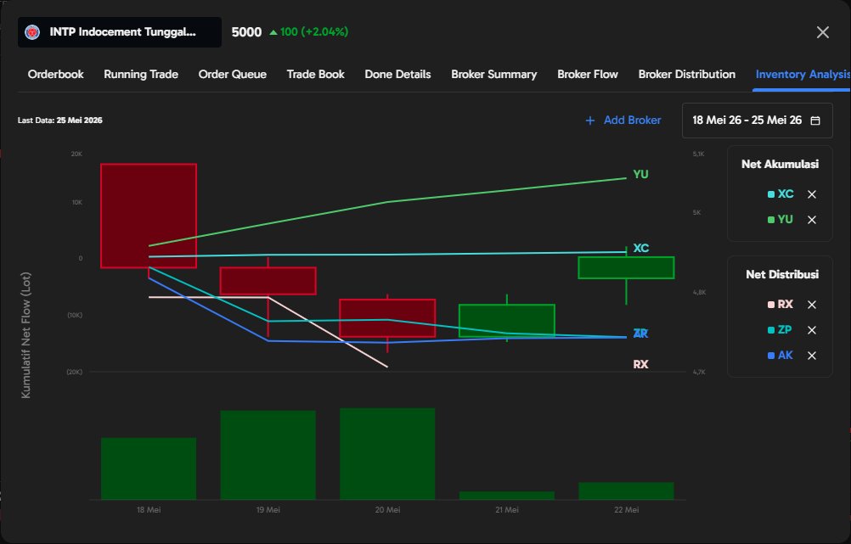Select the RX broker legend label

click(786, 305)
